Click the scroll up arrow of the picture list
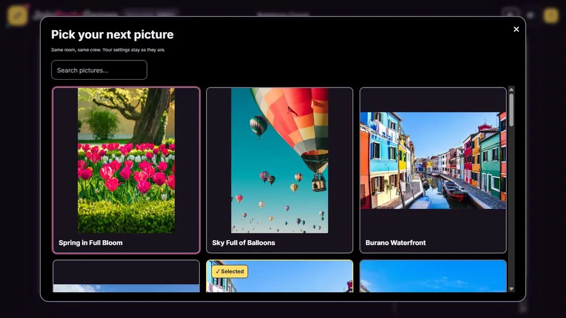 pos(511,90)
